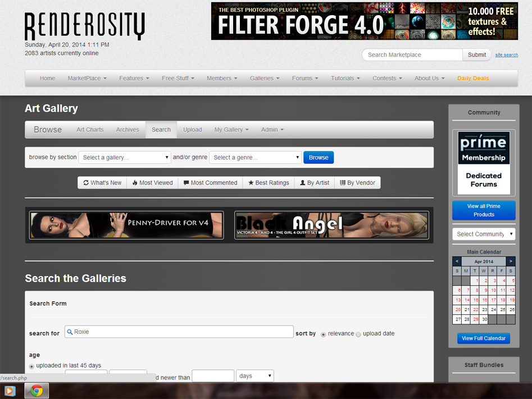This screenshot has height=399, width=532.
Task: Click the By Artist person icon
Action: point(303,183)
